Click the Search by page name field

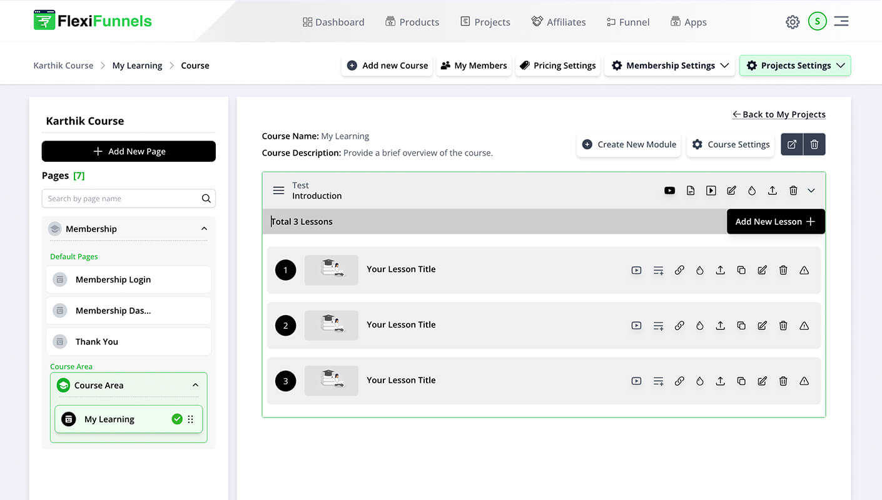tap(122, 199)
